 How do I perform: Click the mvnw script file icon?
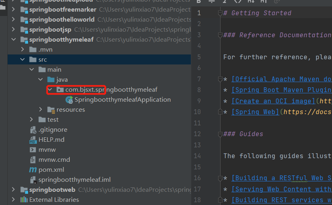tap(33, 150)
